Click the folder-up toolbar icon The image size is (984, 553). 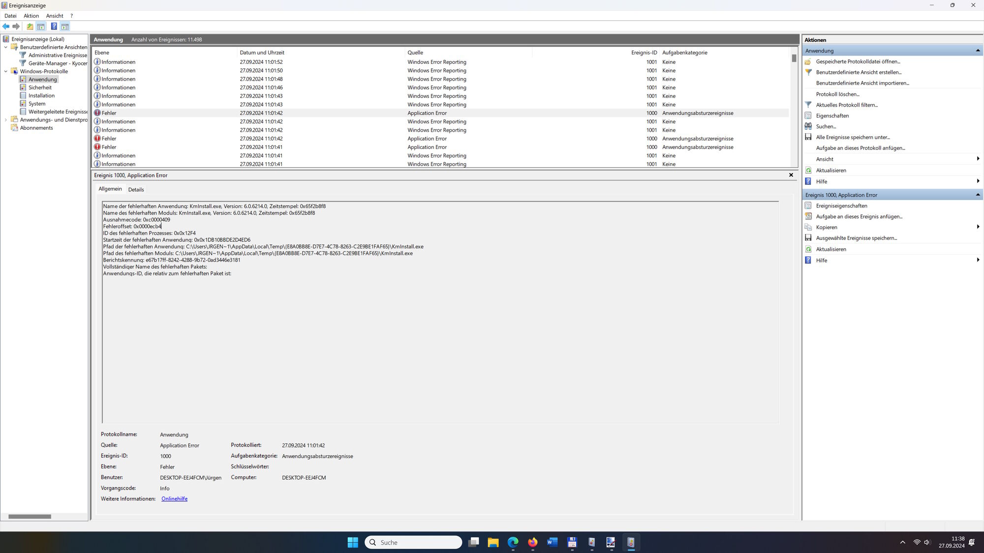[x=30, y=27]
